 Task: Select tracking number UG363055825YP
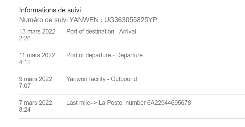pos(131,20)
